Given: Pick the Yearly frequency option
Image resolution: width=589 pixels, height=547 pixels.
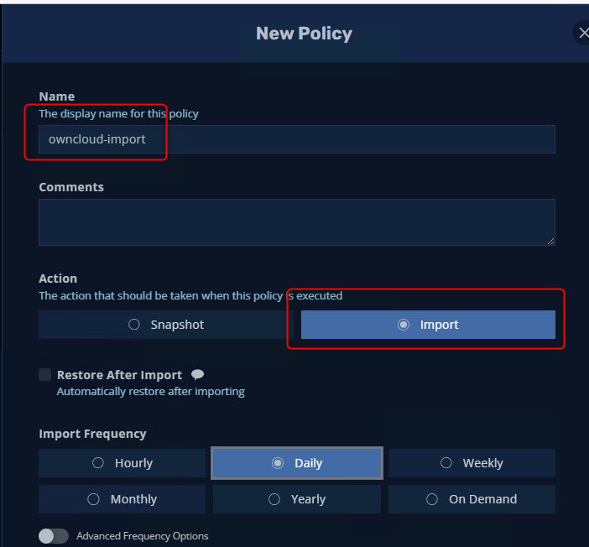Looking at the screenshot, I should [x=297, y=499].
